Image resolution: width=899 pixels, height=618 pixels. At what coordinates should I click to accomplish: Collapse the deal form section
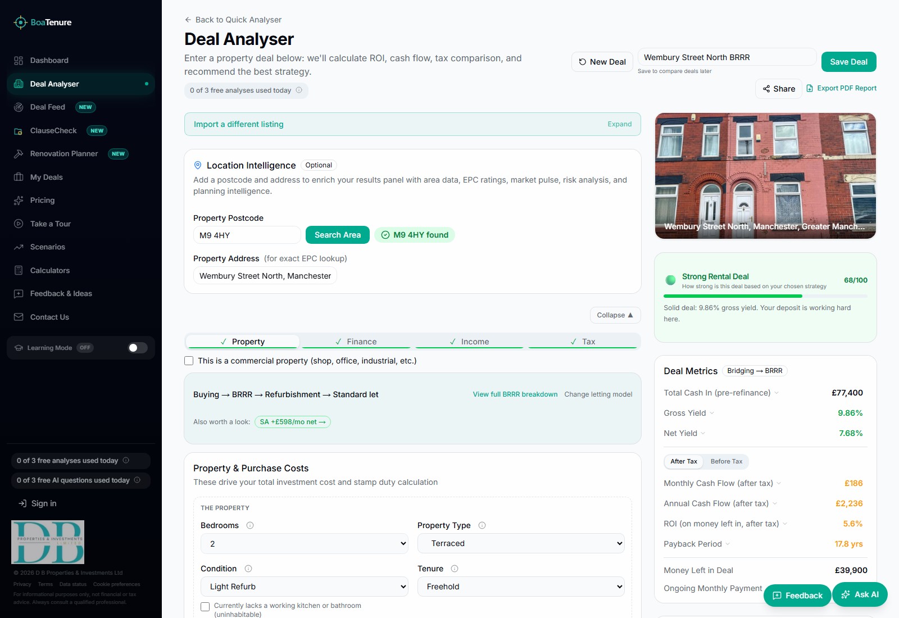coord(615,315)
